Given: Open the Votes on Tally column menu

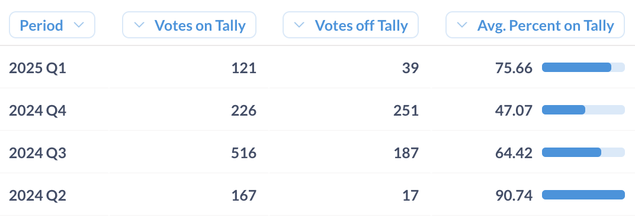Looking at the screenshot, I should 189,25.
